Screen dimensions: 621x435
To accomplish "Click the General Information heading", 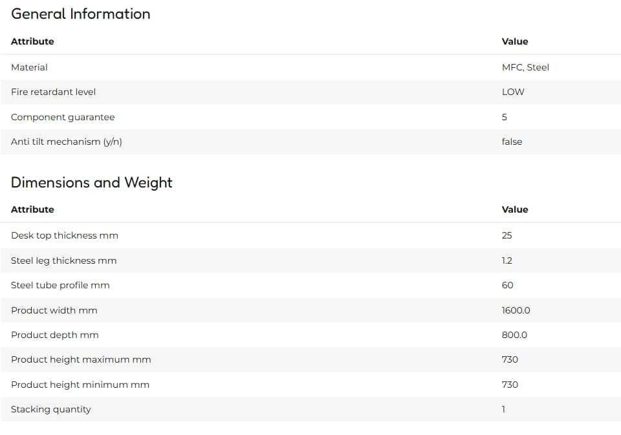I will click(80, 14).
